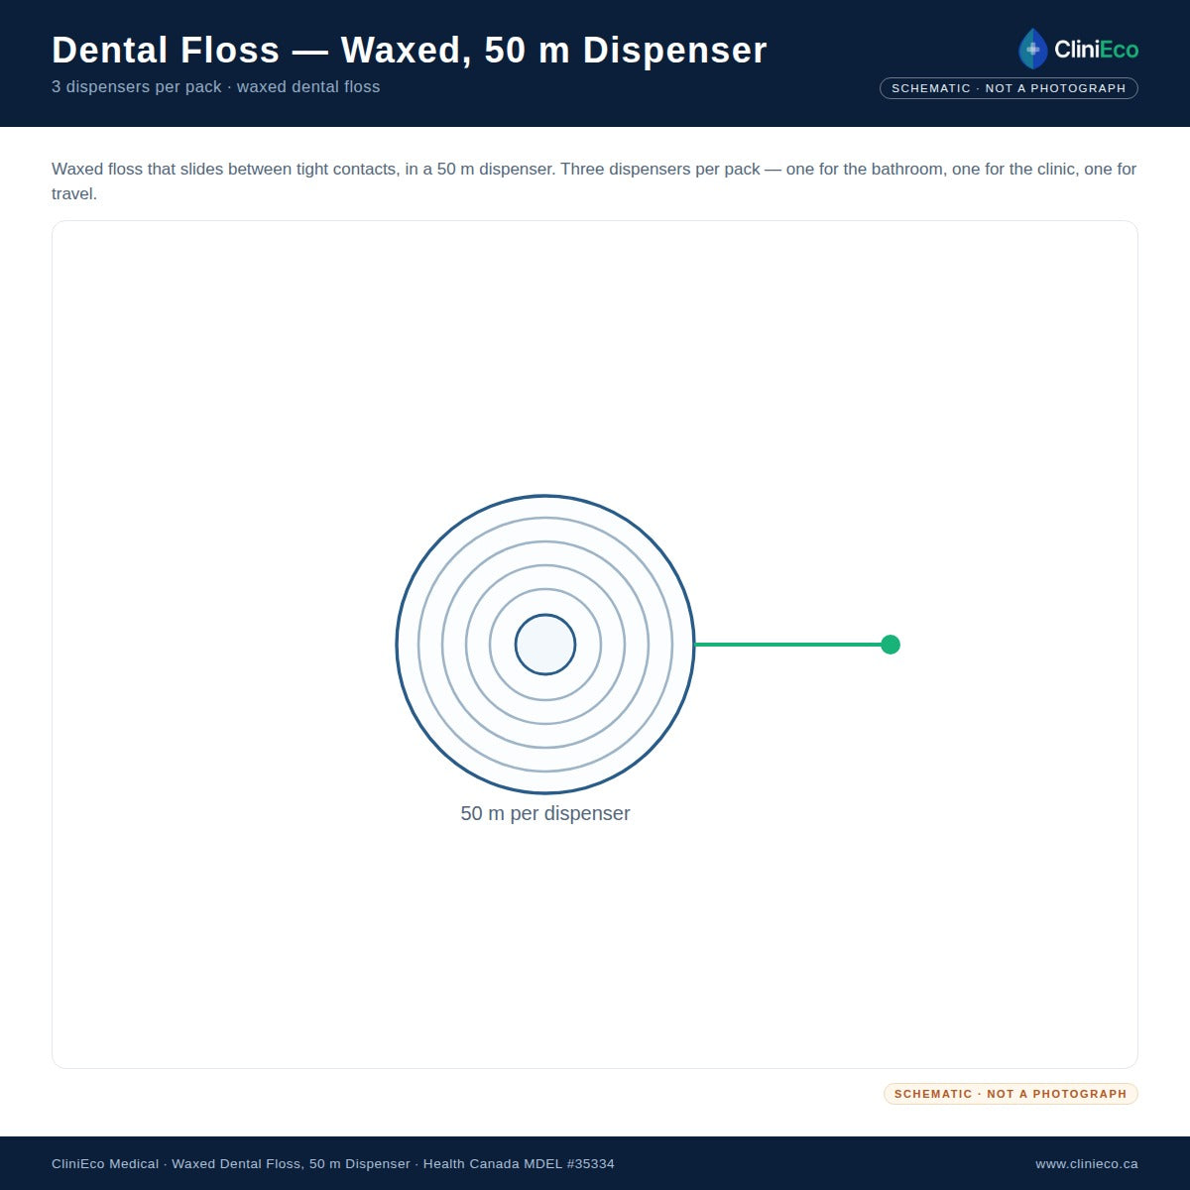Click the '3 dispensers per pack' subtitle
This screenshot has height=1190, width=1190.
216,87
